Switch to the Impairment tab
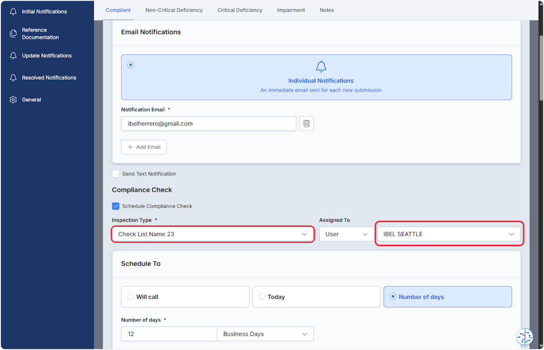This screenshot has width=544, height=350. pyautogui.click(x=291, y=10)
